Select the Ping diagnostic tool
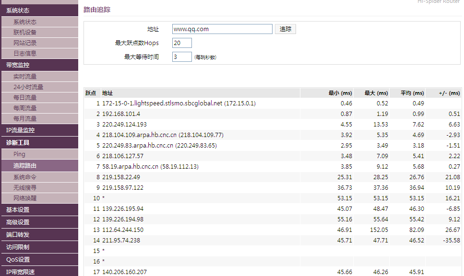 [19, 154]
